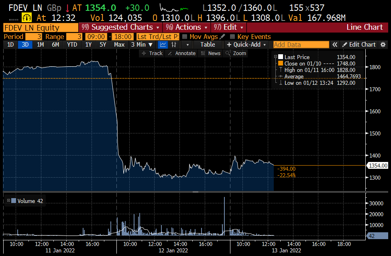Select the 5Y range tab
The height and width of the screenshot is (256, 391).
(x=103, y=45)
